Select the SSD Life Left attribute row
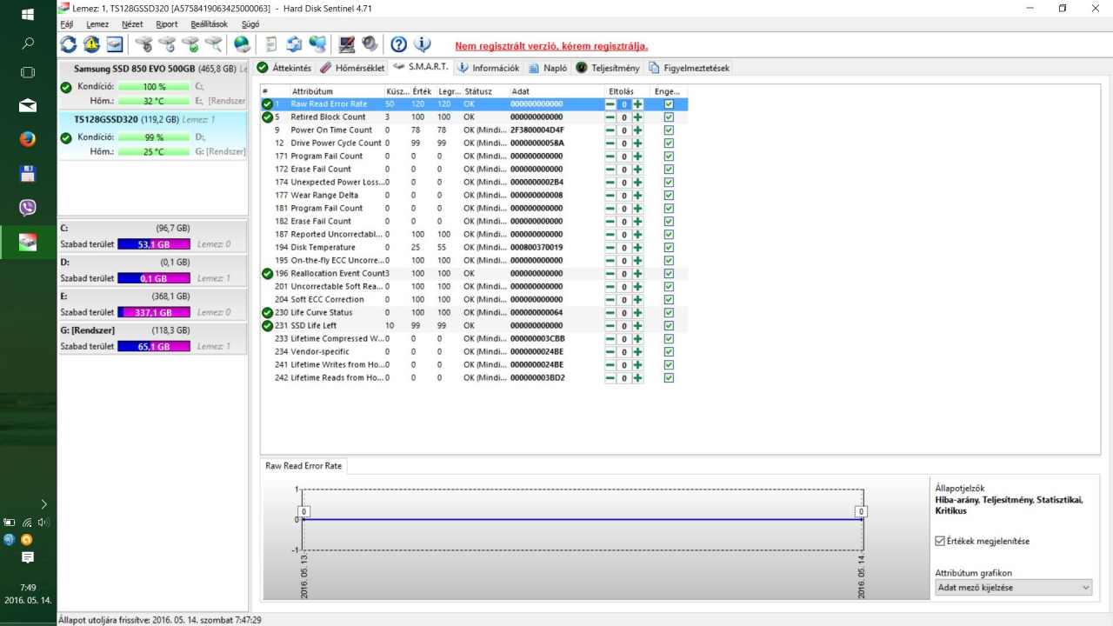This screenshot has height=626, width=1113. tap(474, 326)
